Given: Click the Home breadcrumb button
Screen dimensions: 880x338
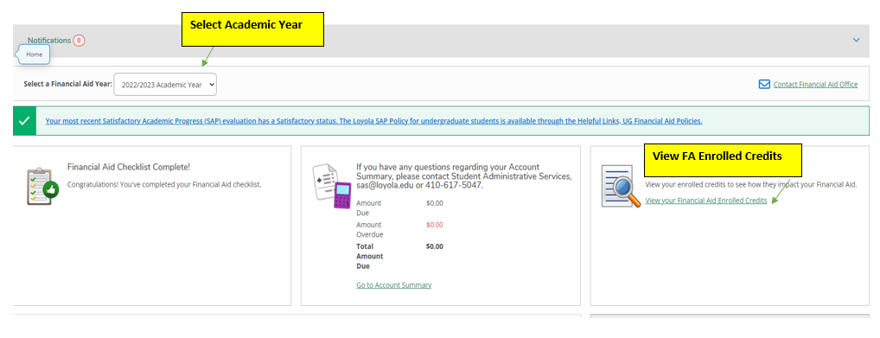Looking at the screenshot, I should point(35,54).
